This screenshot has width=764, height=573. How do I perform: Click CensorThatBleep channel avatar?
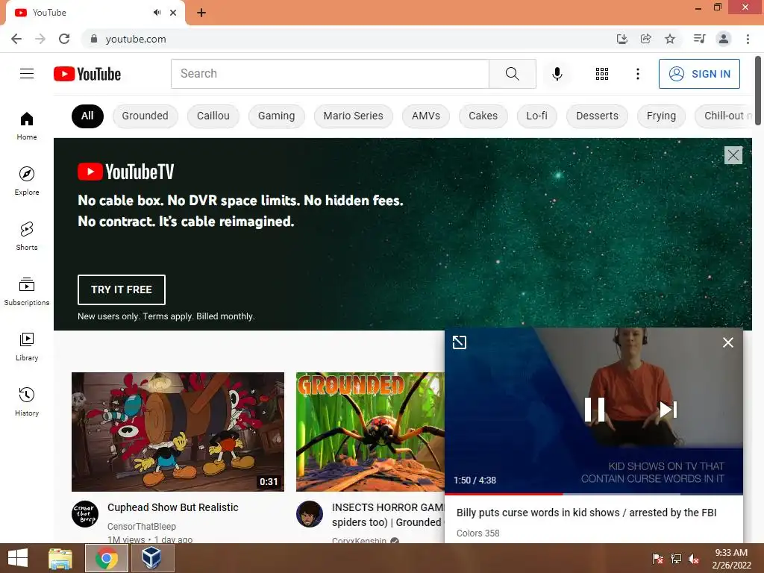coord(85,514)
